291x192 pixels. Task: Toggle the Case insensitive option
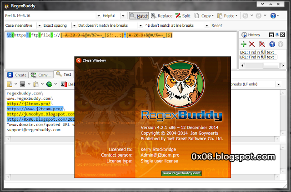click(19, 25)
